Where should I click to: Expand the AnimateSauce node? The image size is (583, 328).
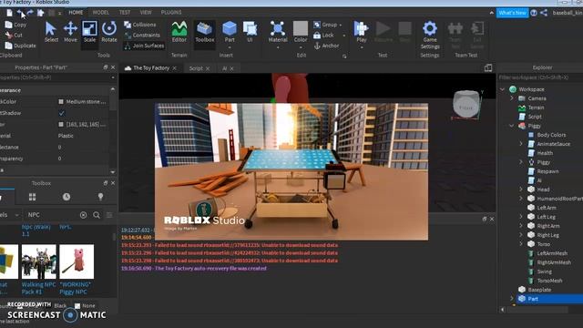[521, 144]
